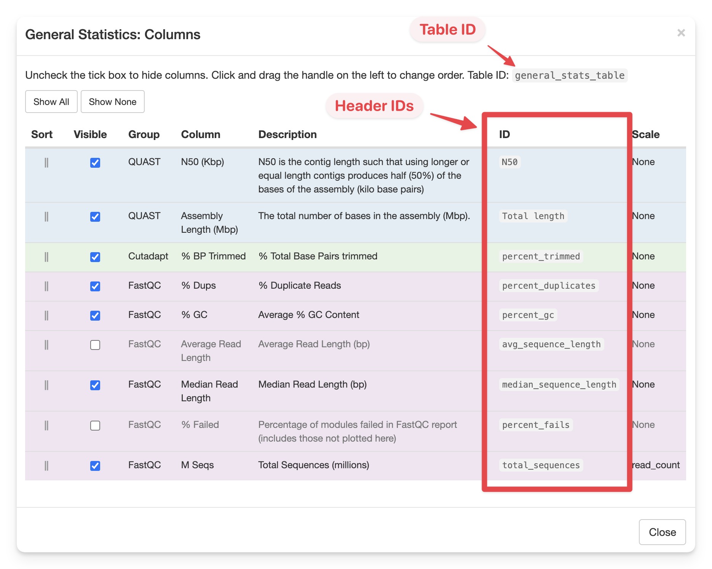
Task: Dismiss the dialog with the X icon
Action: pyautogui.click(x=681, y=33)
